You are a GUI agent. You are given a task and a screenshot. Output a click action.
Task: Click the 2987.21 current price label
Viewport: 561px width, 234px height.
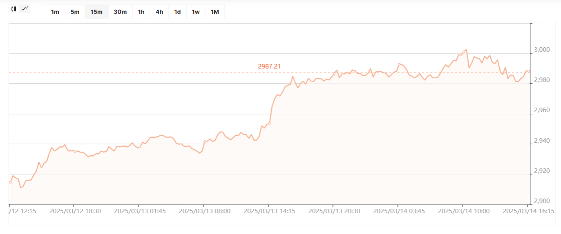(x=269, y=66)
